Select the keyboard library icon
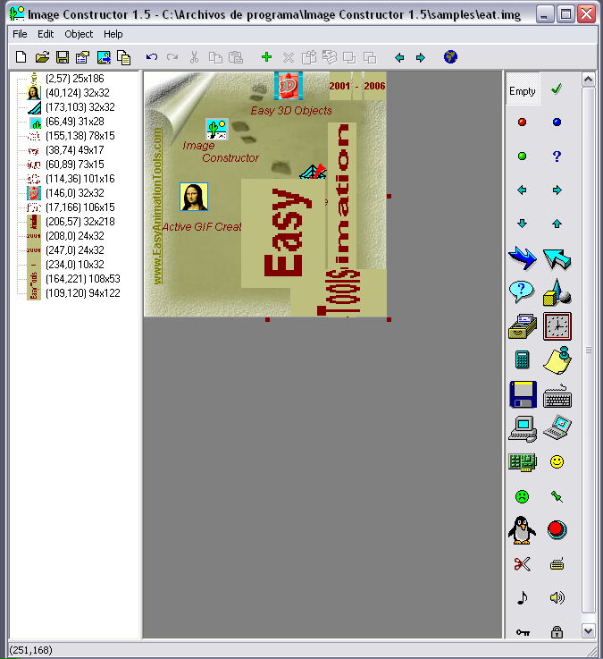The width and height of the screenshot is (603, 659). 557,396
